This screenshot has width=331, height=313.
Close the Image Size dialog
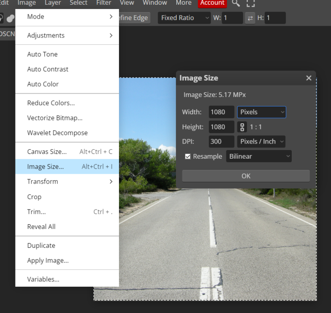[x=309, y=78]
